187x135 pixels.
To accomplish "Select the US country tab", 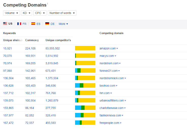I will 8,24.
